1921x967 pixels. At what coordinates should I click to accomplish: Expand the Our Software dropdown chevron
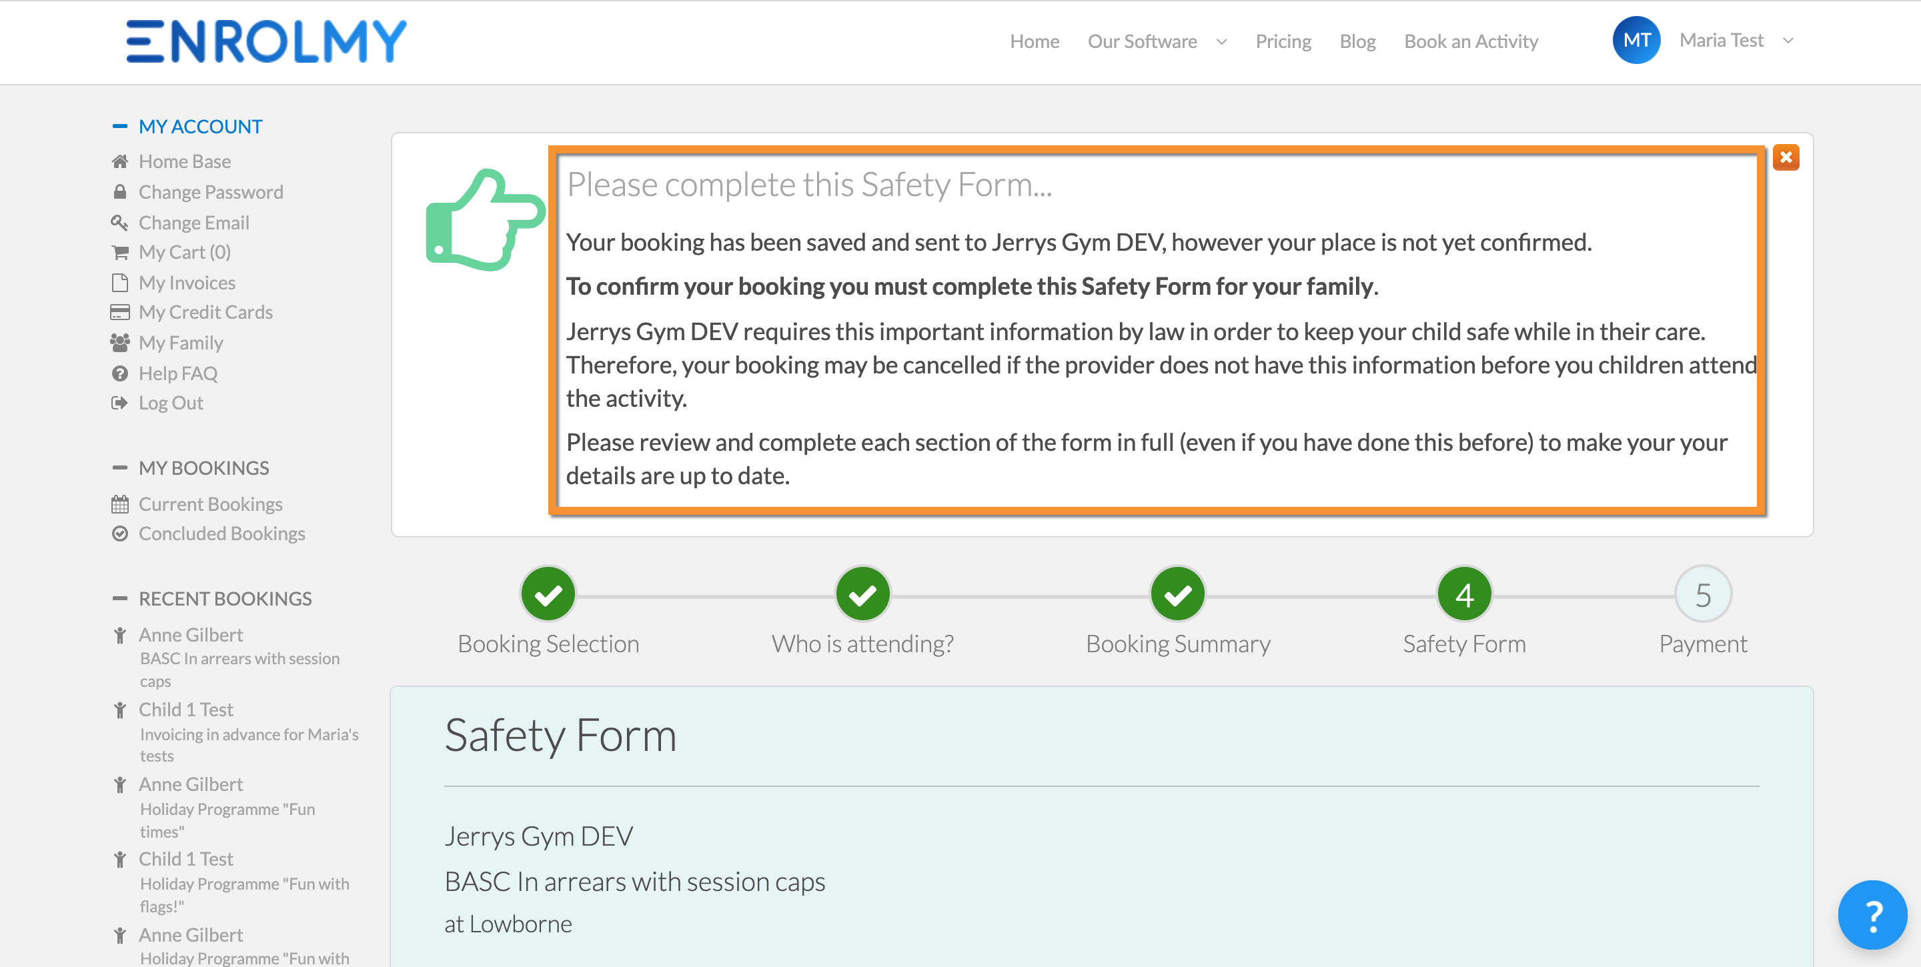click(x=1221, y=42)
